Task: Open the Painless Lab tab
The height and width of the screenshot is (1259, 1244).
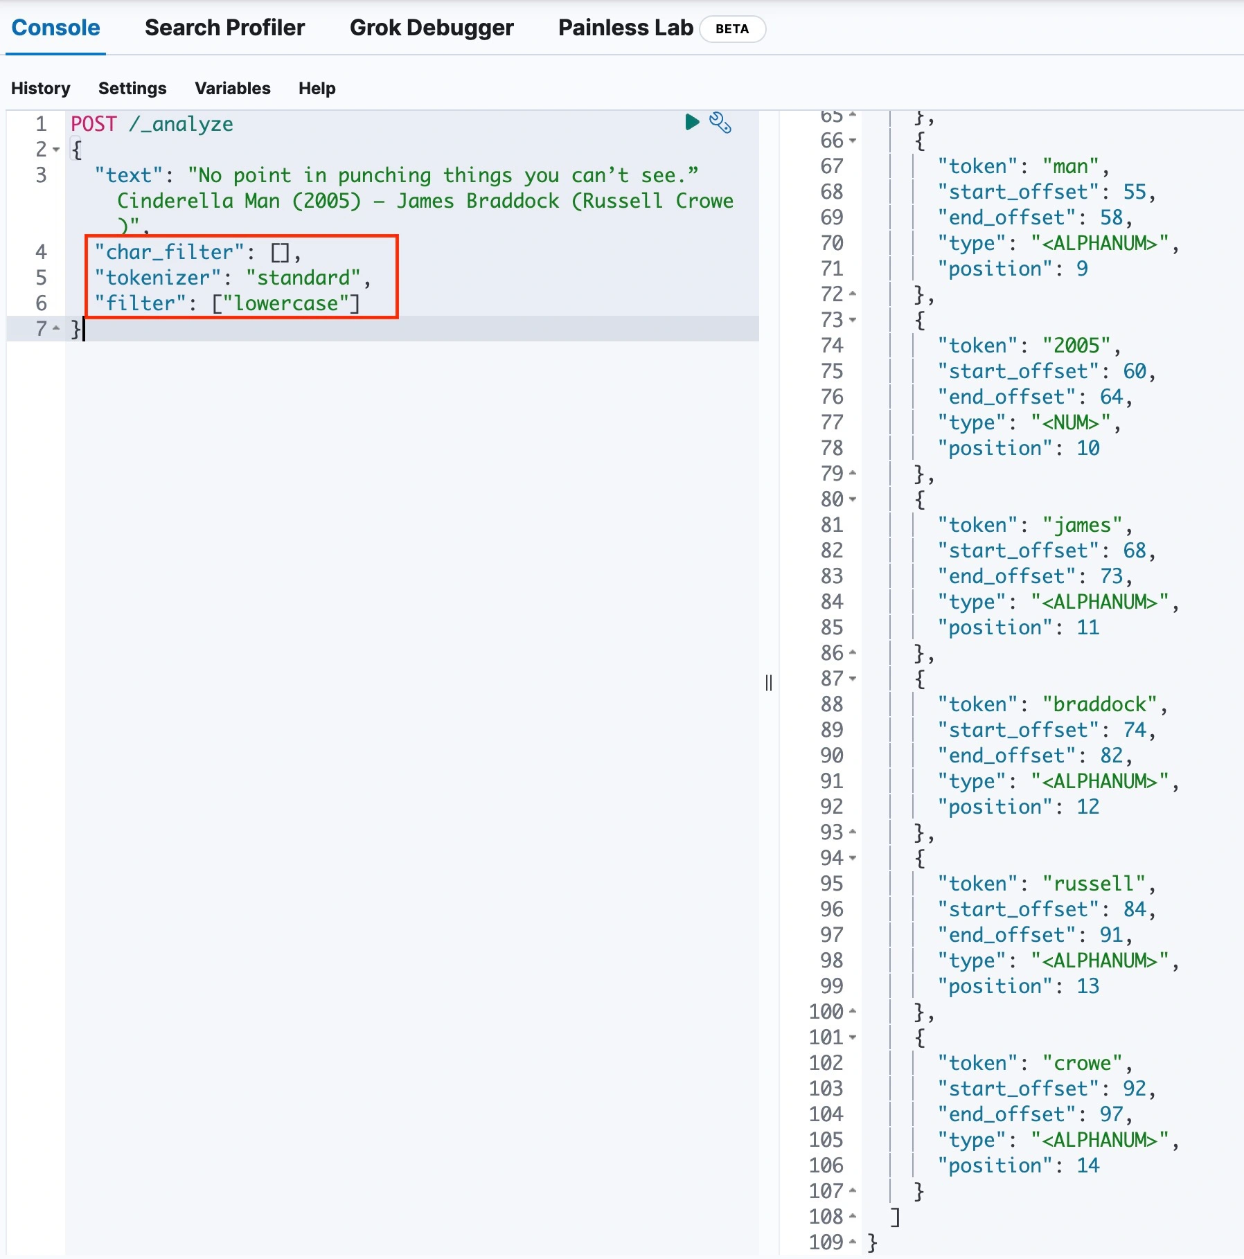Action: (x=625, y=28)
